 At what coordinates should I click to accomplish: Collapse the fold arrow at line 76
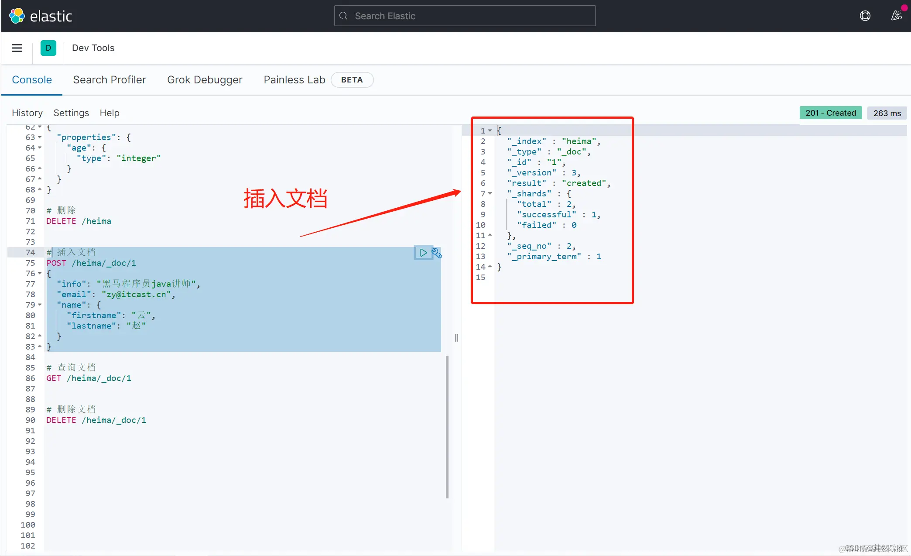click(40, 274)
